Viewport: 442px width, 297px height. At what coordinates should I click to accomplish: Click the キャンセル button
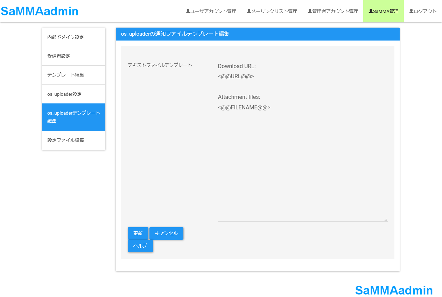(x=166, y=233)
